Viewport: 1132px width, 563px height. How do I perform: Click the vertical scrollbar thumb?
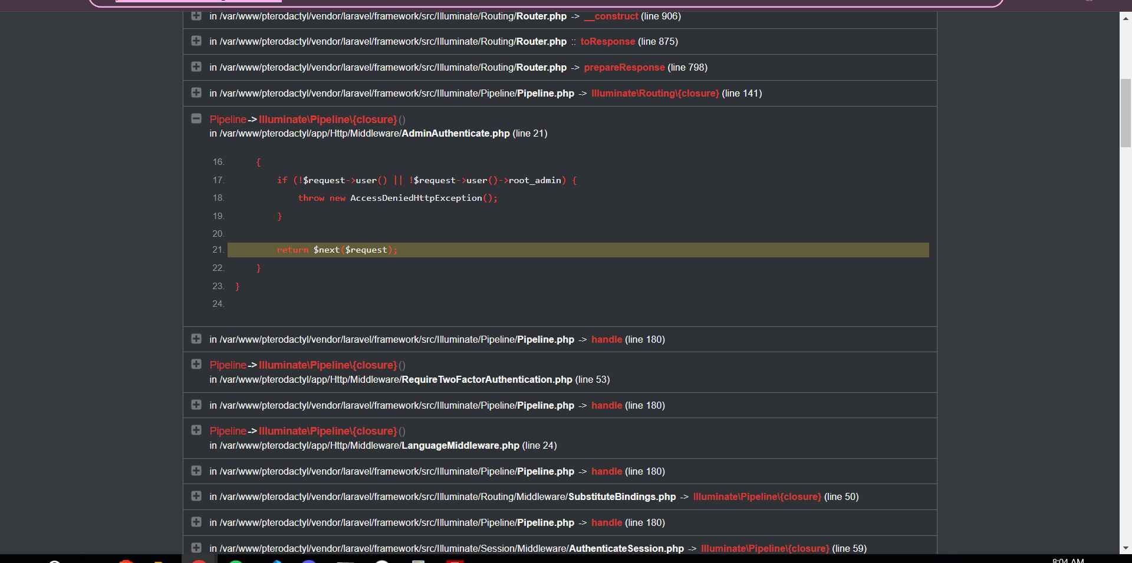pos(1126,113)
